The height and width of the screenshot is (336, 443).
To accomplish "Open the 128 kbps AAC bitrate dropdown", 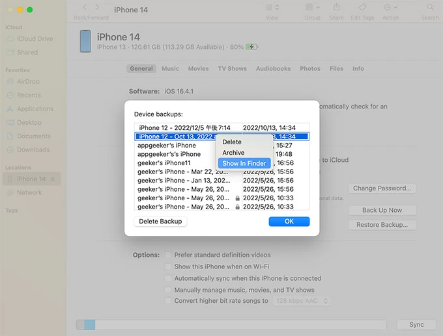I will coord(301,302).
